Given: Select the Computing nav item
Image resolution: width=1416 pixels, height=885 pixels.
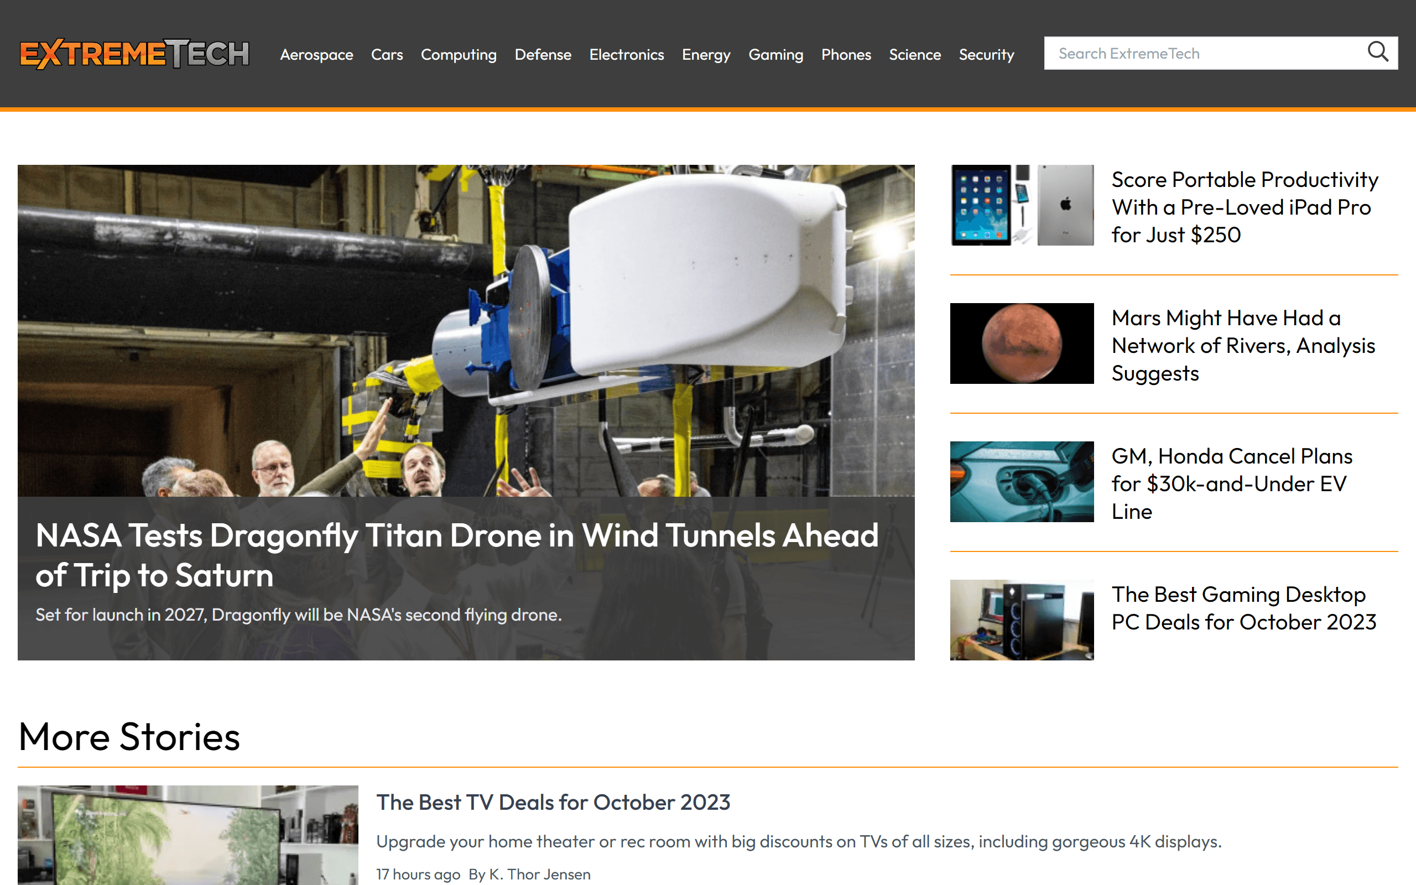Looking at the screenshot, I should tap(458, 54).
